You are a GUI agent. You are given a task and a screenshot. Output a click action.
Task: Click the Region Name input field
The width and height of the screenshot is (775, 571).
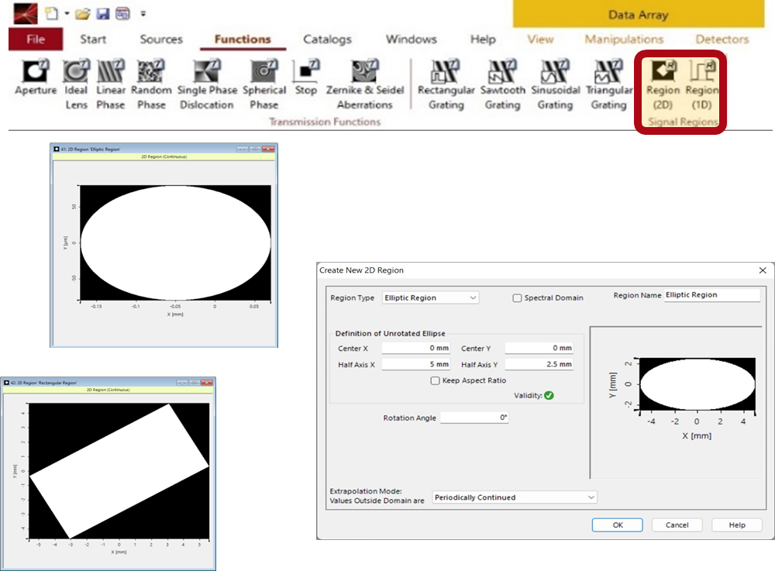click(x=711, y=295)
